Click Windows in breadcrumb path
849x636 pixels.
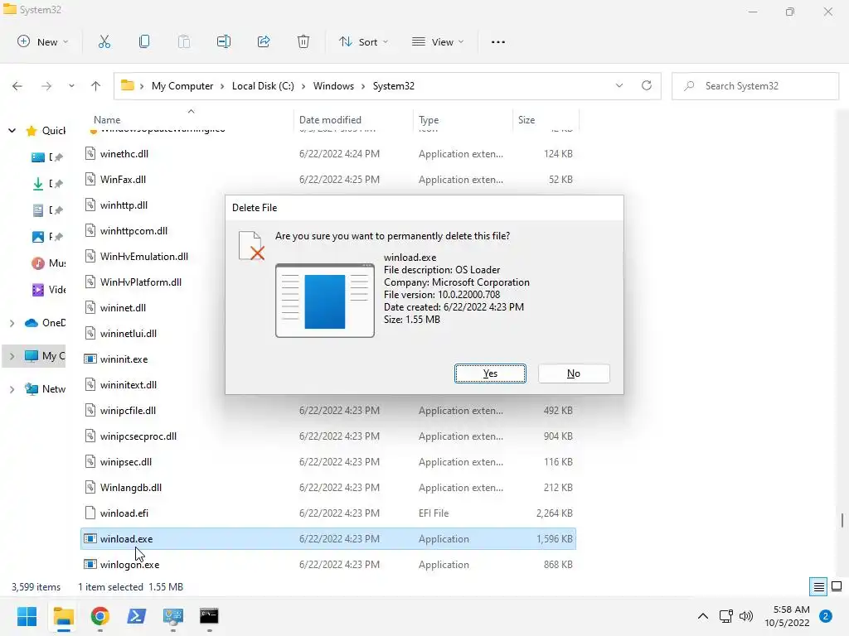pos(333,86)
